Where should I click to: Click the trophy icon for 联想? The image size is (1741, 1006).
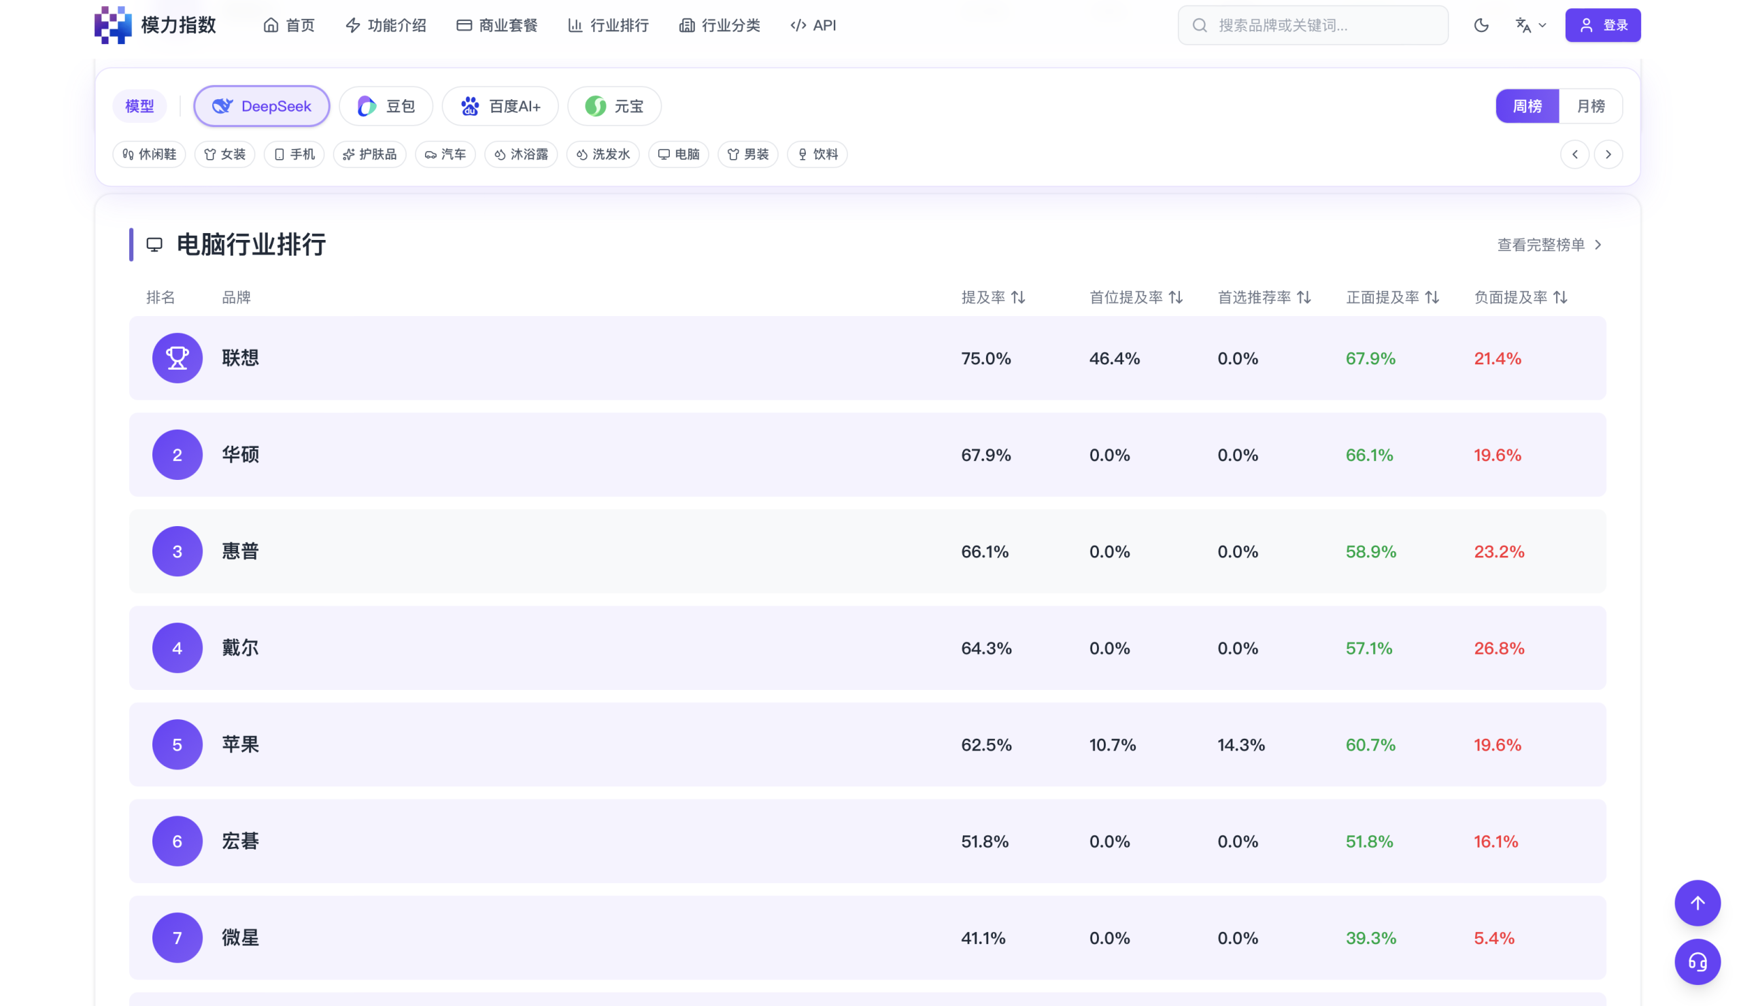pos(178,358)
